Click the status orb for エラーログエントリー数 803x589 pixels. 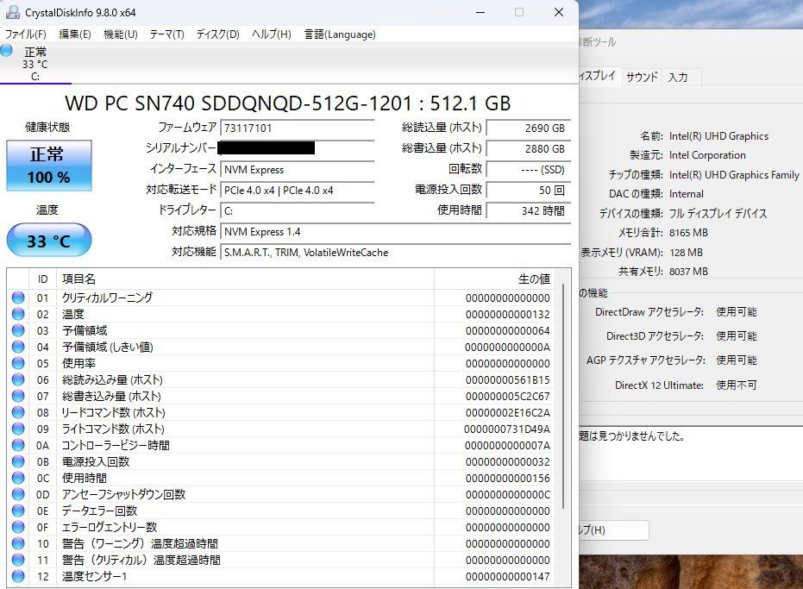pos(18,527)
